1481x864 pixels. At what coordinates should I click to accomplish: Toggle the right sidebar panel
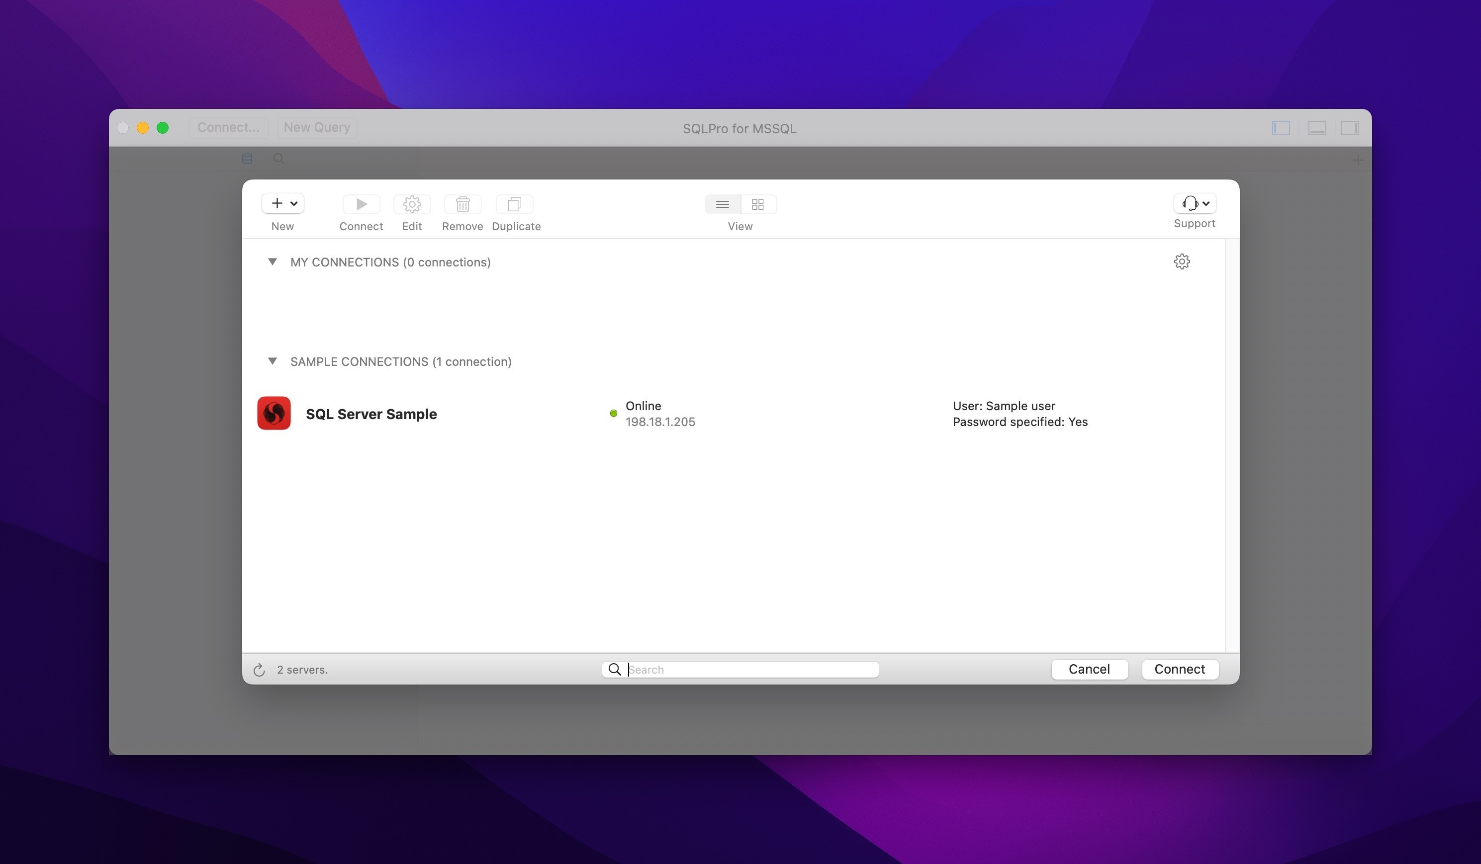(x=1349, y=127)
